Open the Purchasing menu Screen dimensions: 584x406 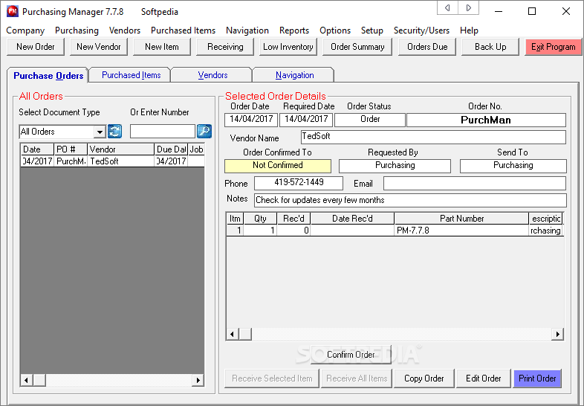(x=77, y=30)
